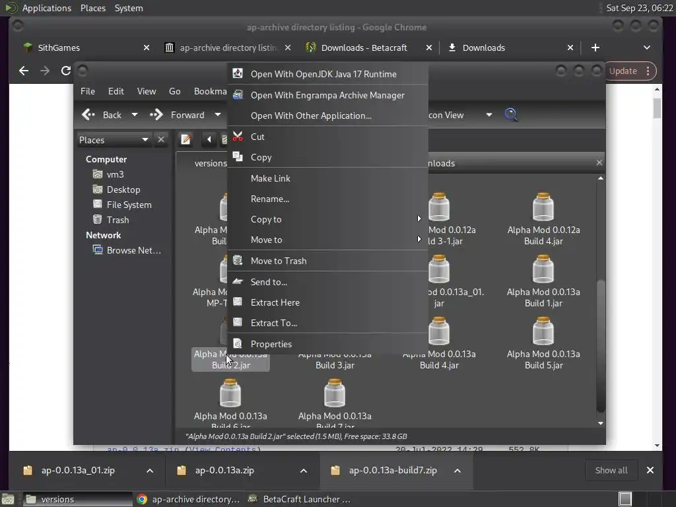The width and height of the screenshot is (676, 507).
Task: Select Alpha Mod 0.0.13a Build 4.jar
Action: pyautogui.click(x=439, y=343)
